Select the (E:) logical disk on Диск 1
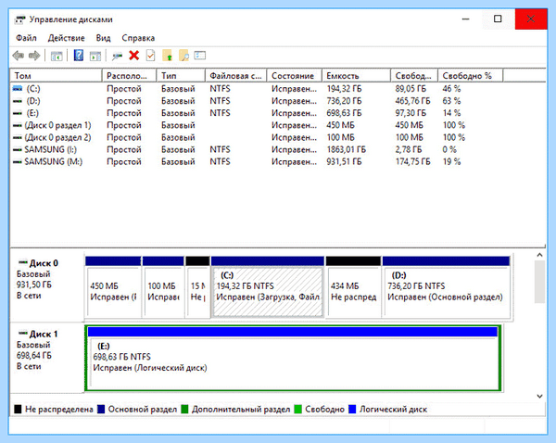Screen dimensions: 556x443 294,359
